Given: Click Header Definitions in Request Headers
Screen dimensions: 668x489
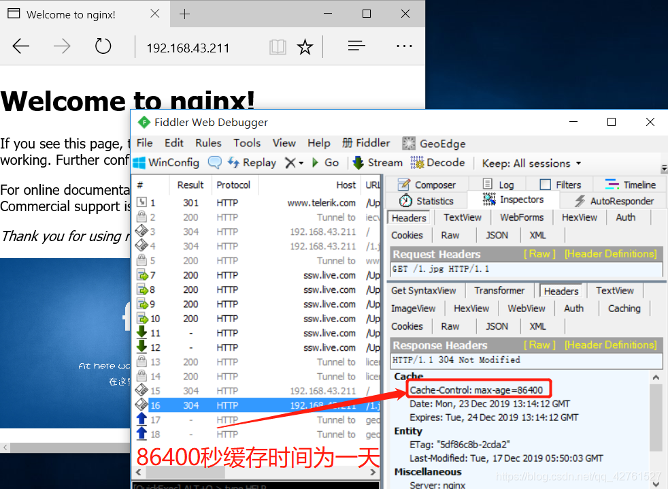Looking at the screenshot, I should 610,254.
